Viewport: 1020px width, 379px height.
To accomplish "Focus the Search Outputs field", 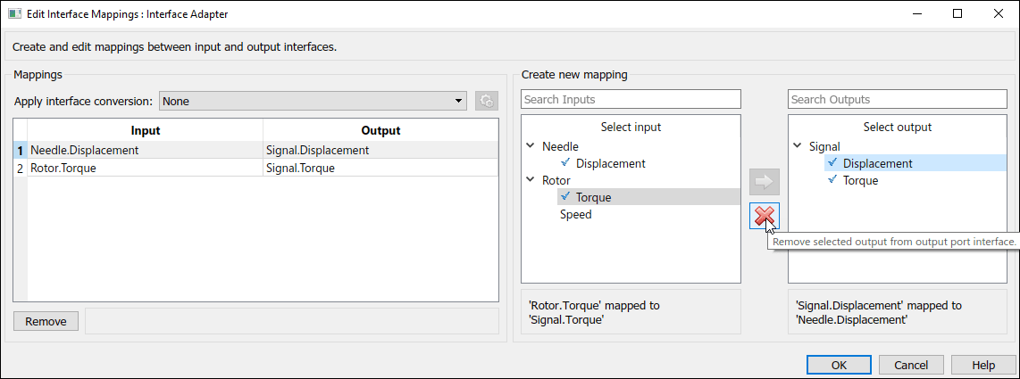I will [x=898, y=99].
